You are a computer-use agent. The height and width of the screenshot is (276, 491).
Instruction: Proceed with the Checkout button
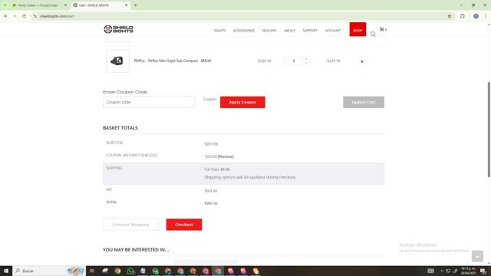tap(184, 225)
